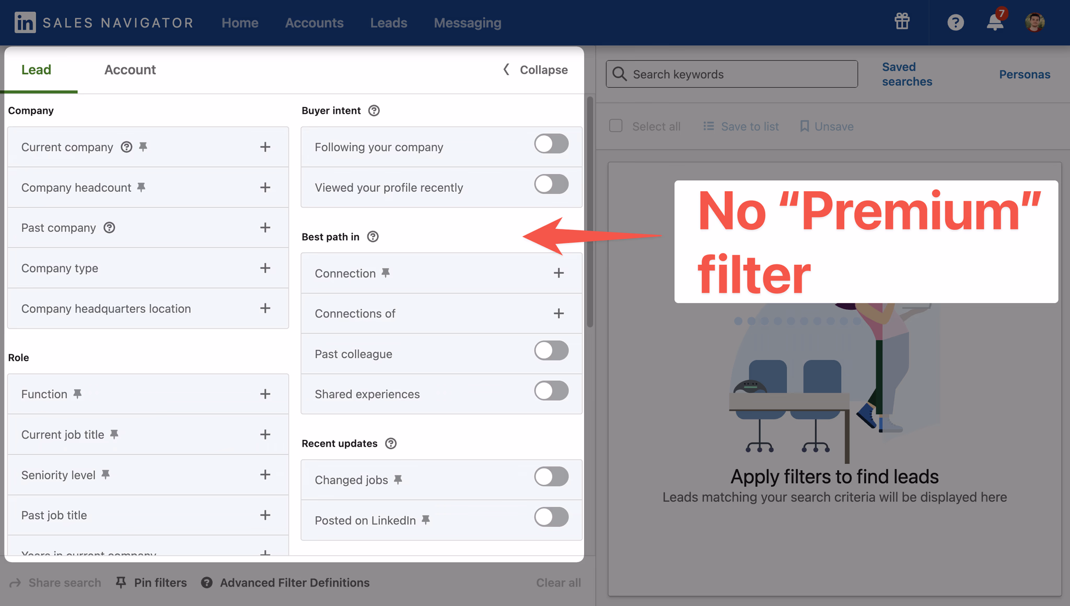The height and width of the screenshot is (606, 1070).
Task: Open the profile avatar menu
Action: tap(1034, 22)
